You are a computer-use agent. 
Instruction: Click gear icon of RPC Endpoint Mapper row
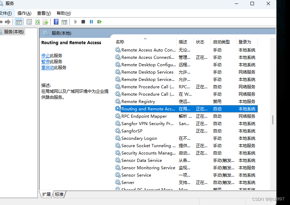click(x=118, y=116)
